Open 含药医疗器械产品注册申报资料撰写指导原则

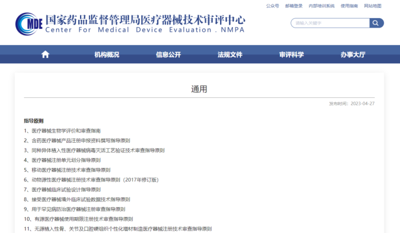(80, 141)
